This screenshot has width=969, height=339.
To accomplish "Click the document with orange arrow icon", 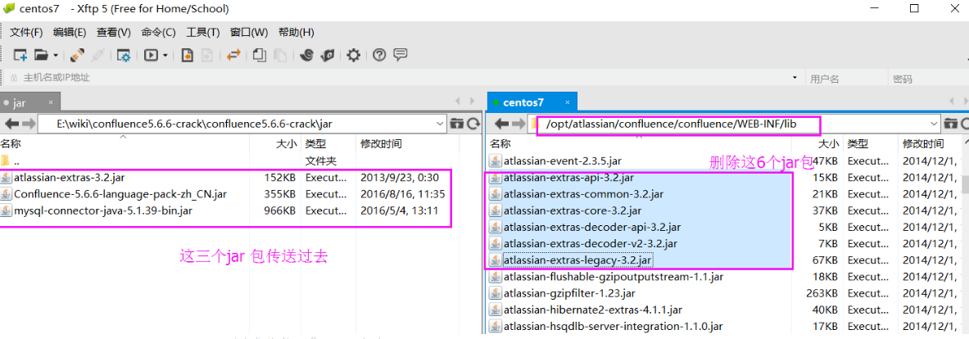I will [187, 56].
